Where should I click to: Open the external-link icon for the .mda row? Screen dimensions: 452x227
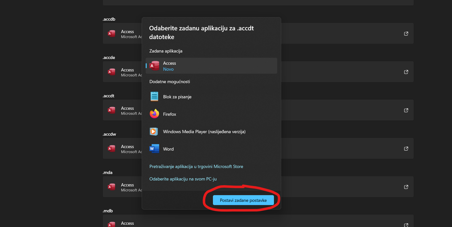pos(406,187)
